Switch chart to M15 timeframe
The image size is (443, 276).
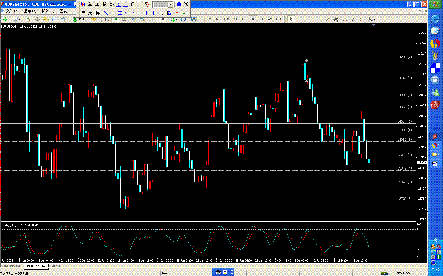tap(227, 19)
